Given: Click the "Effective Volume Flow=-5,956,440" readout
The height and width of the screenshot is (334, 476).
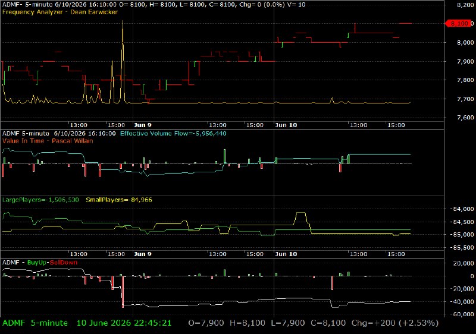Looking at the screenshot, I should point(173,133).
